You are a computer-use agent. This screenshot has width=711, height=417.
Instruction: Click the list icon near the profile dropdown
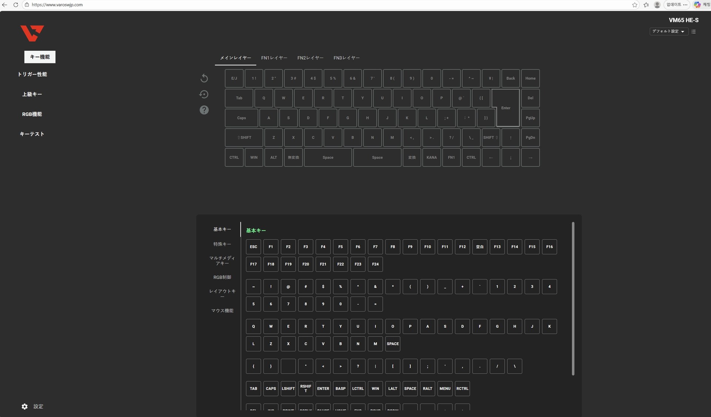(x=694, y=31)
